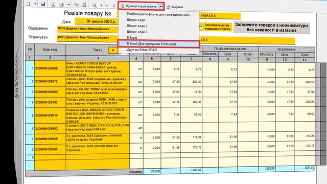
Task: Click the Зкориговано column group header
Action: click(x=287, y=50)
